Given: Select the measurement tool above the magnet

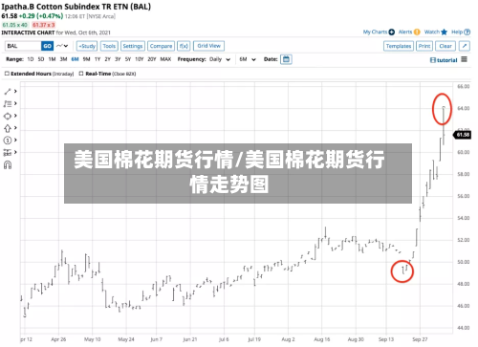Looking at the screenshot, I should click(8, 152).
